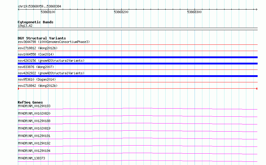Select variant nsv4262922 (gnomADStructuralVariants)
The width and height of the screenshot is (266, 165).
tap(51, 73)
